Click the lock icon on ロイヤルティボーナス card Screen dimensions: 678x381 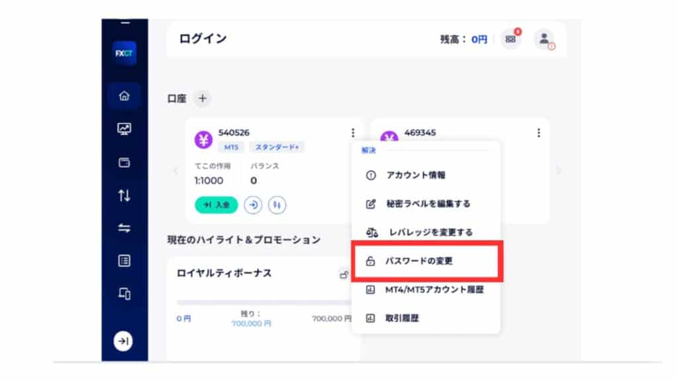point(344,275)
